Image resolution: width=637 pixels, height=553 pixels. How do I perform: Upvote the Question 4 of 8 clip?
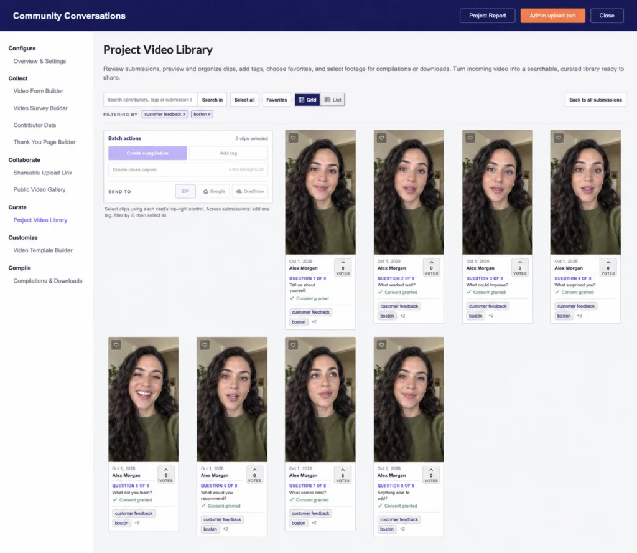(608, 267)
